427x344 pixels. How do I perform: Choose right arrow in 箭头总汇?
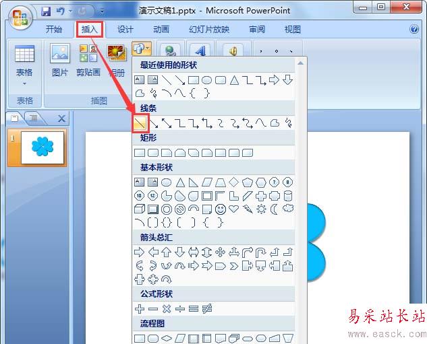(140, 252)
